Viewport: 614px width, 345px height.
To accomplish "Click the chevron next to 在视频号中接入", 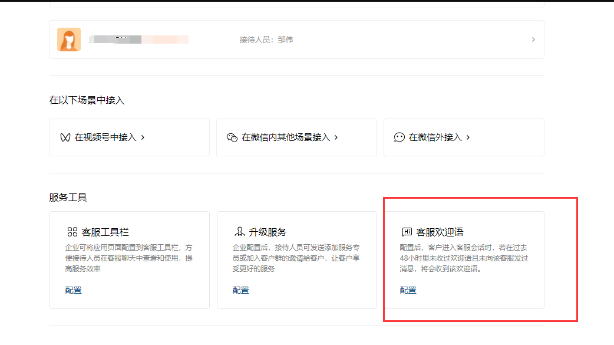I will tap(143, 137).
